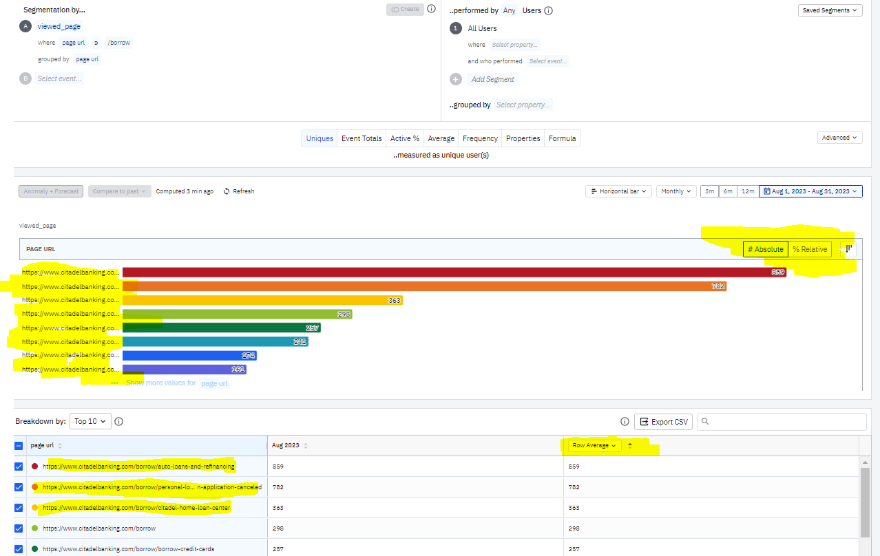Viewport: 880px width, 556px height.
Task: Click the info icon left of Export CSV
Action: point(625,422)
